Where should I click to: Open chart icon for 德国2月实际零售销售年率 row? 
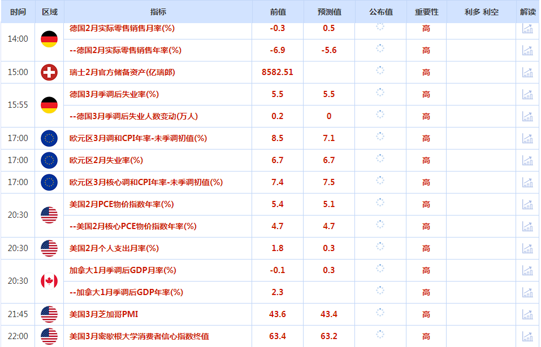coord(527,50)
